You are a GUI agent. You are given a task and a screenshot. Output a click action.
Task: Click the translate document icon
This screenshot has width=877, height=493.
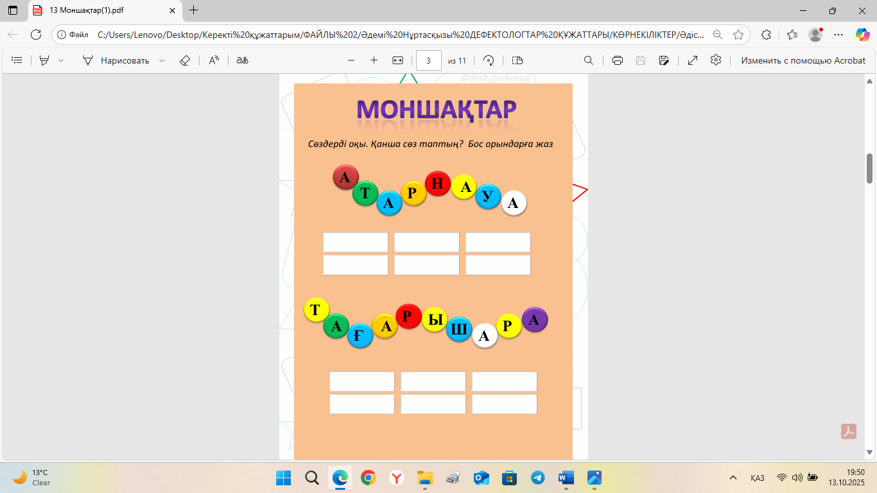(x=242, y=60)
